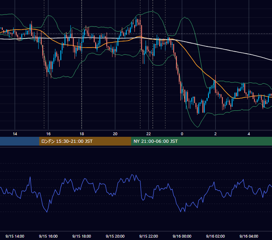Click hour label 2 on price chart axis

click(216, 134)
